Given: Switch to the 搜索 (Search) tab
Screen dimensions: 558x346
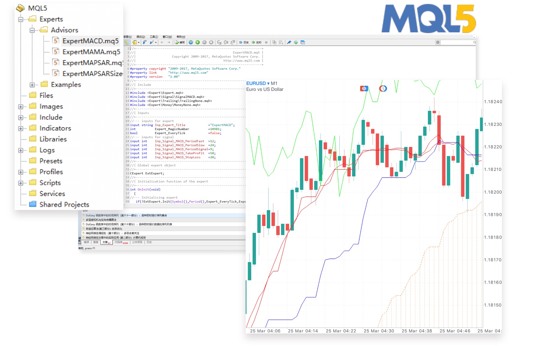Looking at the screenshot, I should click(x=96, y=242).
